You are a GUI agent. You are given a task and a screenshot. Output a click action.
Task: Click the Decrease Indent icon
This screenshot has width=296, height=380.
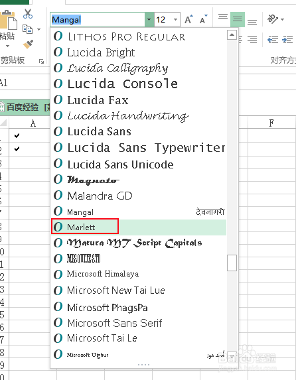point(273,40)
